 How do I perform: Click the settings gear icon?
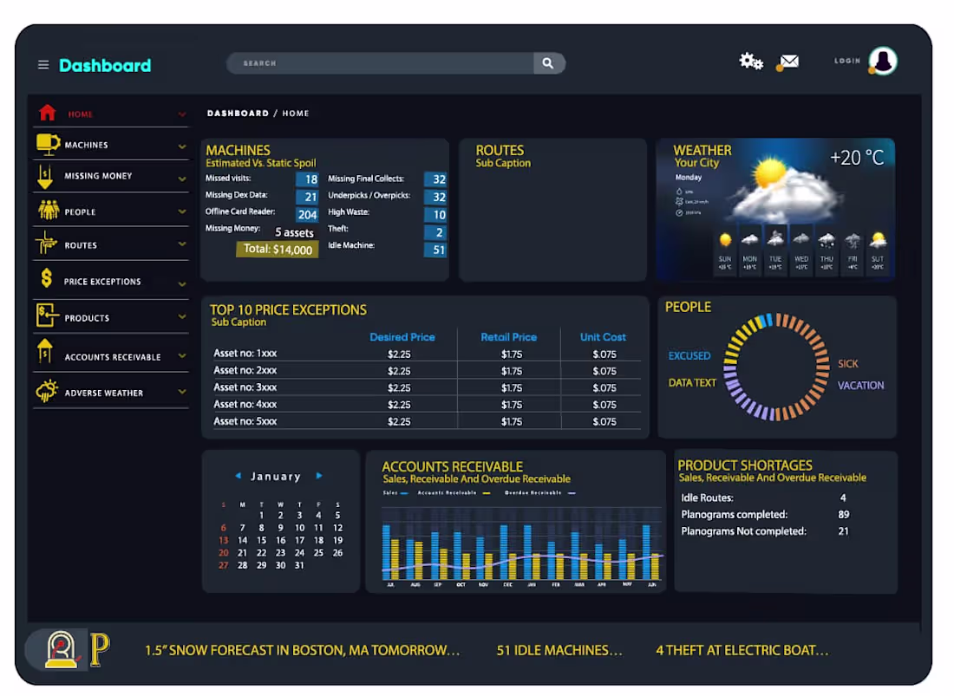pos(749,61)
